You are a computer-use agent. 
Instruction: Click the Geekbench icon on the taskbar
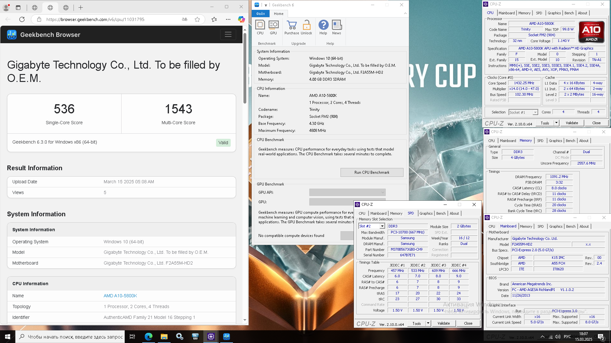tap(227, 337)
